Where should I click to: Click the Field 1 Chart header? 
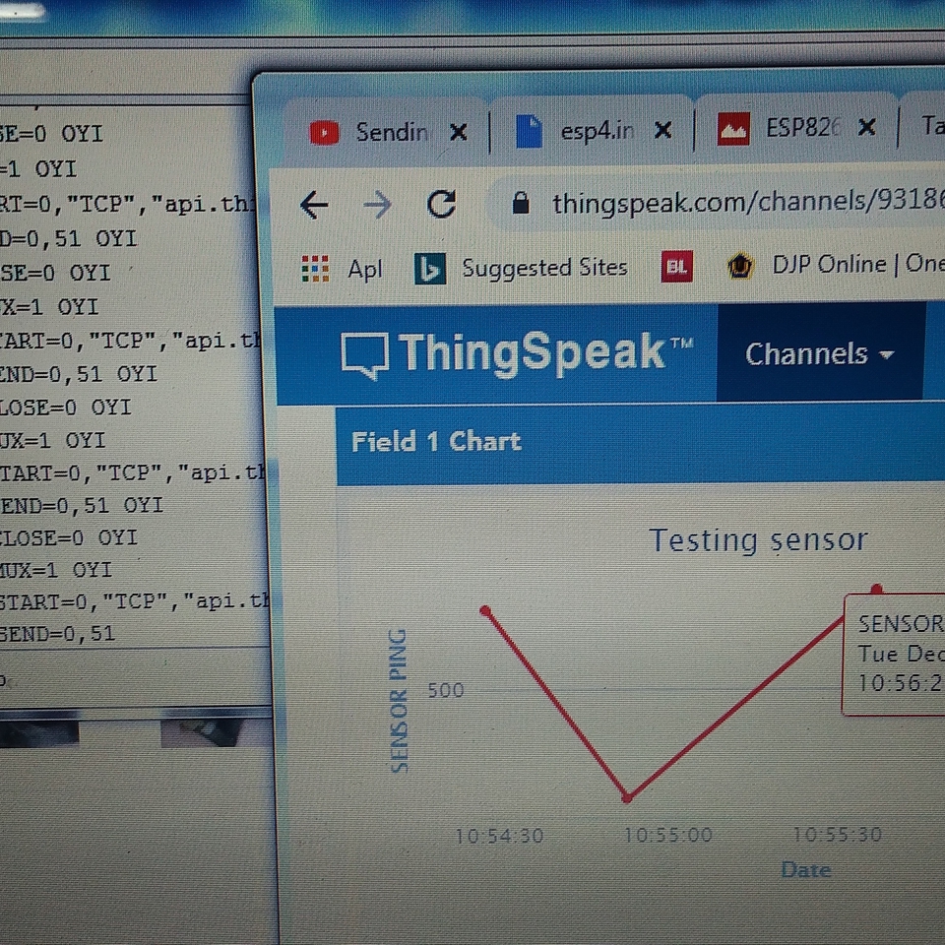tap(436, 442)
